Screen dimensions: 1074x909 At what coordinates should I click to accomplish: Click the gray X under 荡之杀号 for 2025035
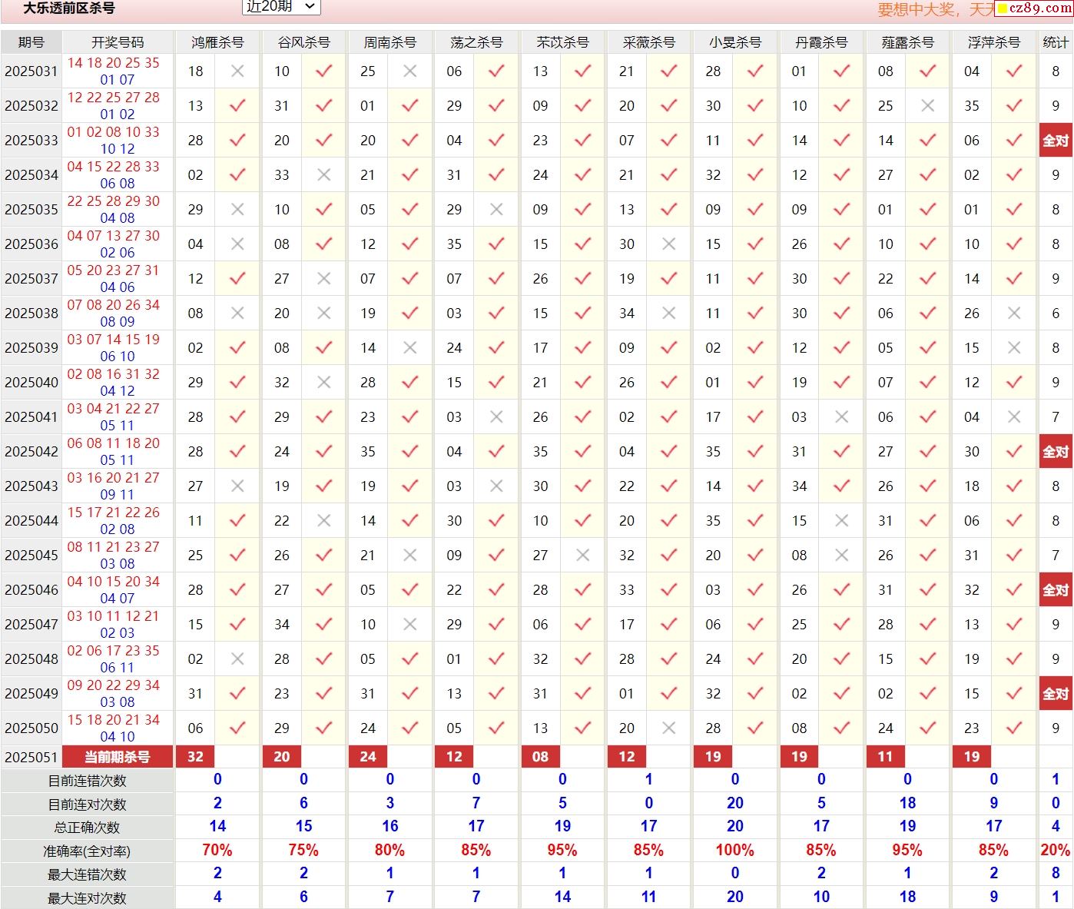point(496,209)
